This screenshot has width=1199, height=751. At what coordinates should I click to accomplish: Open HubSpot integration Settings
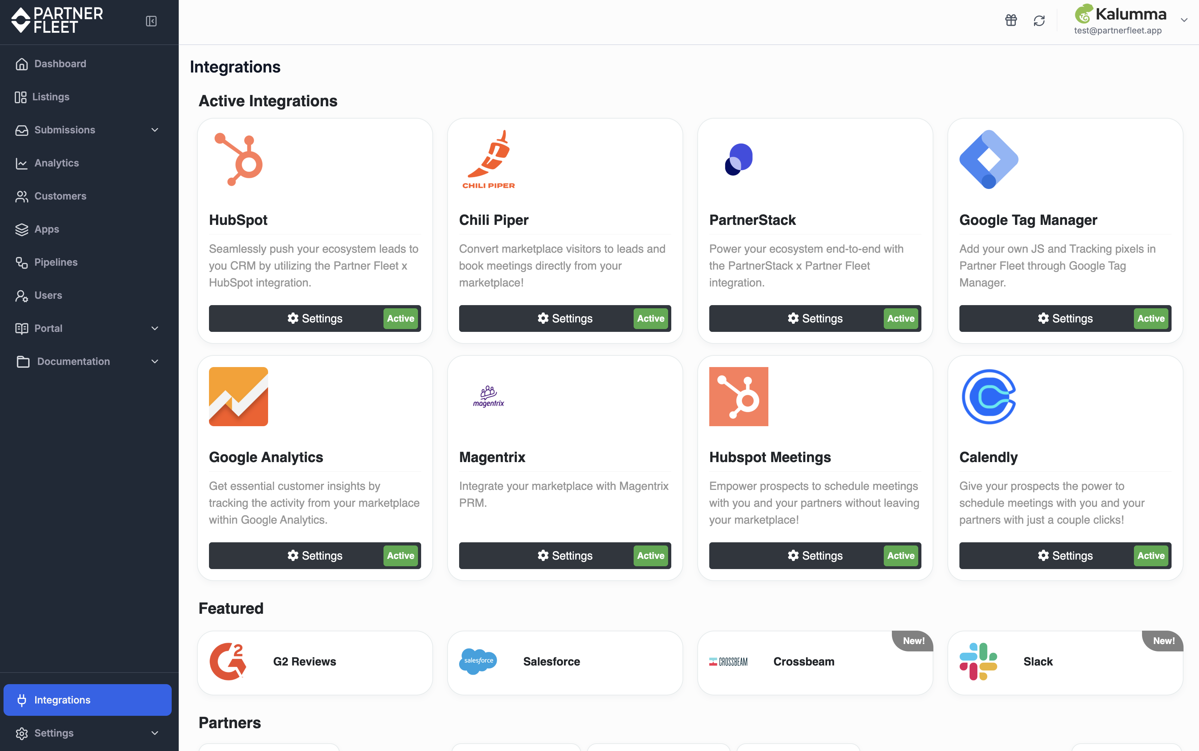pos(315,318)
